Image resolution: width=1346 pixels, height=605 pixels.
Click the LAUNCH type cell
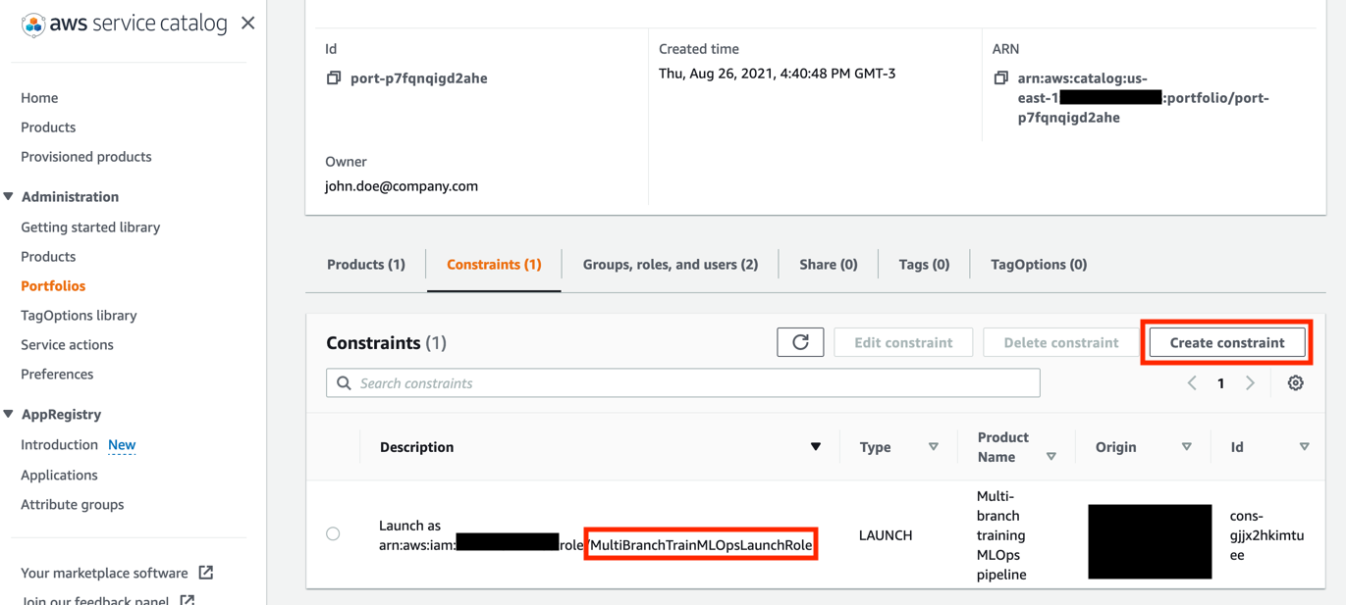tap(886, 535)
